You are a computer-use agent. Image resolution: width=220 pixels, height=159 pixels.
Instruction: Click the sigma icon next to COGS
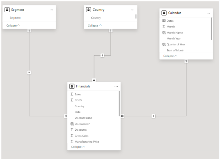72,100
